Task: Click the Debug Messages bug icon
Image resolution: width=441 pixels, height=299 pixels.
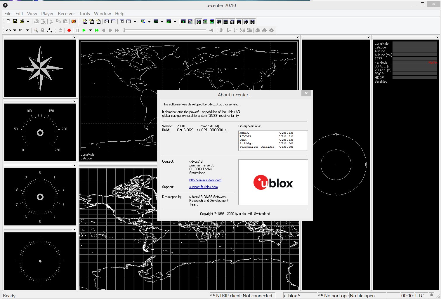Action: 43,30
